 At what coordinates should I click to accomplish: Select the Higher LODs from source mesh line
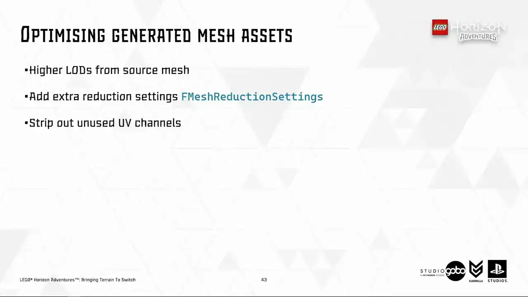tap(109, 70)
